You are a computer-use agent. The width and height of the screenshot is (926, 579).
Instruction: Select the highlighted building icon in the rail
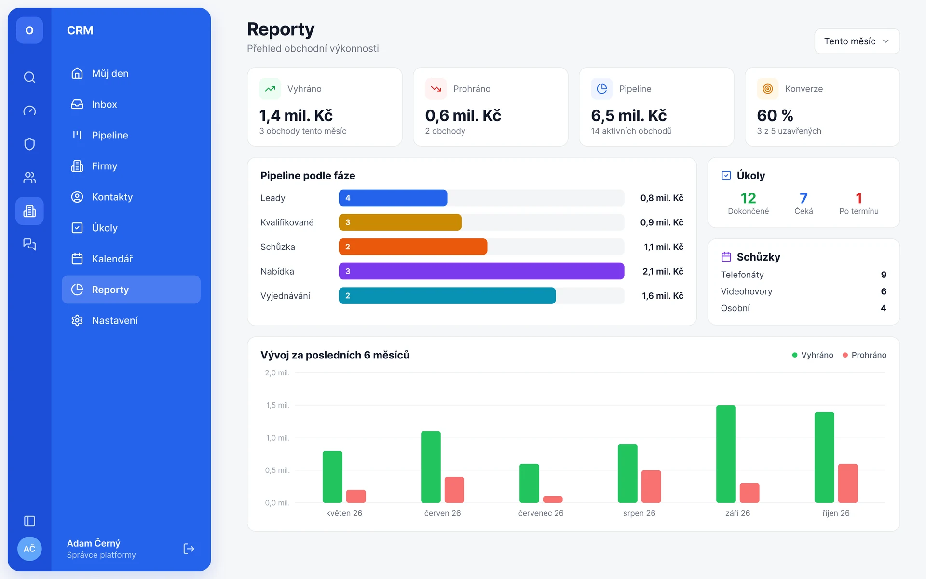(x=29, y=211)
